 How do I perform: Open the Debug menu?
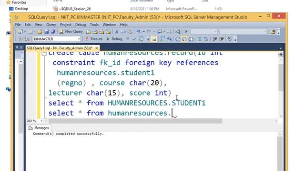81,25
